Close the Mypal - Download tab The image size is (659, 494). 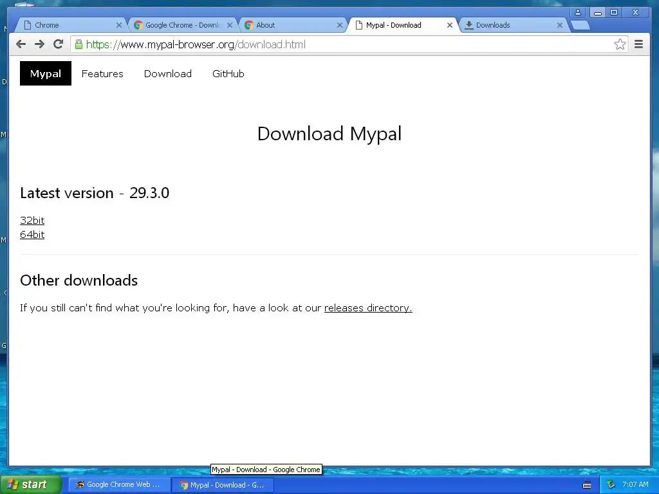pos(450,25)
